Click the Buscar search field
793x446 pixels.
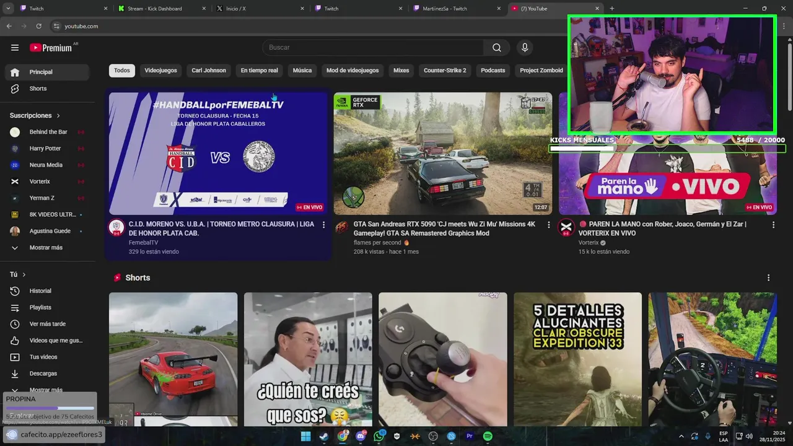point(373,48)
